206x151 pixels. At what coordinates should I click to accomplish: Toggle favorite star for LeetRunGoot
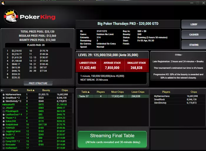click(4, 114)
